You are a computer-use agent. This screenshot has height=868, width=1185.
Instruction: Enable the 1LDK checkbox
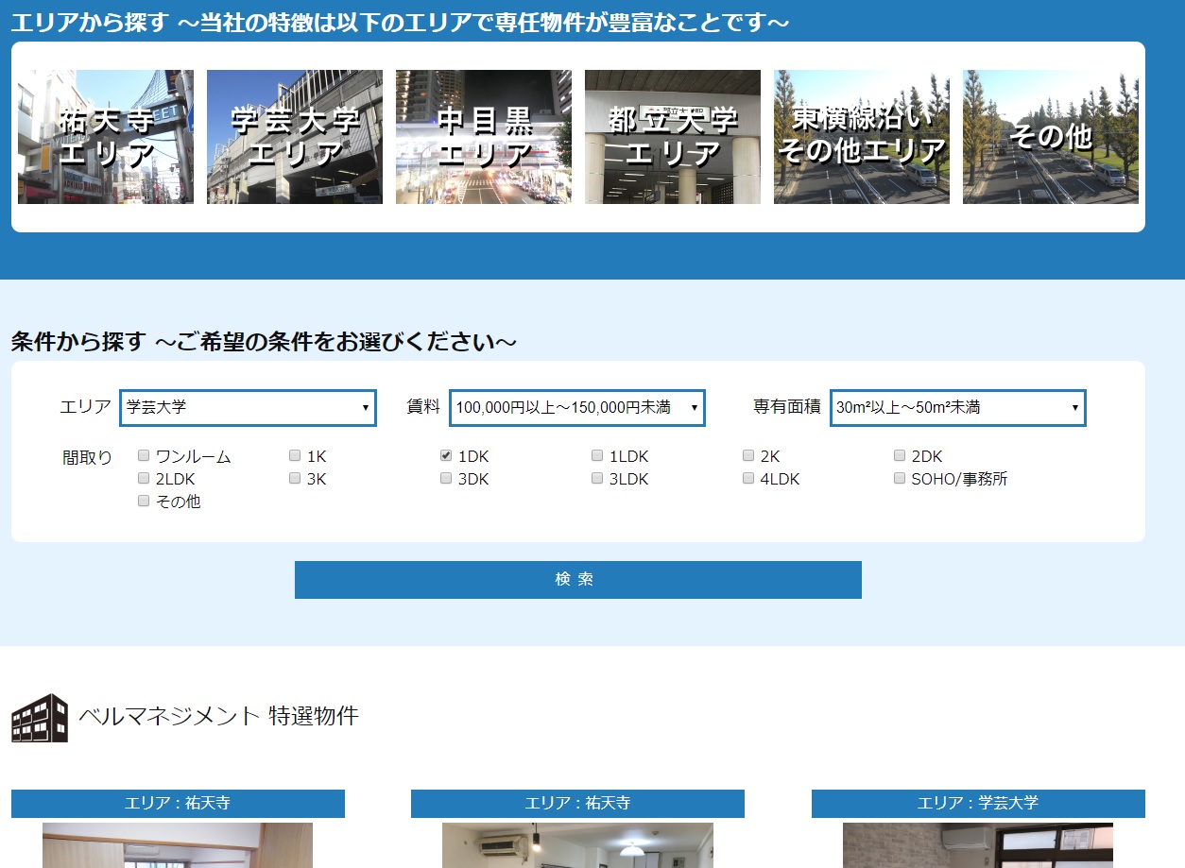point(596,455)
